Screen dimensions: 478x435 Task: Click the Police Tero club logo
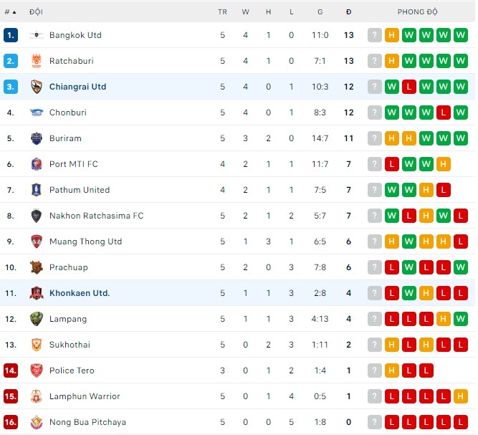[x=37, y=371]
